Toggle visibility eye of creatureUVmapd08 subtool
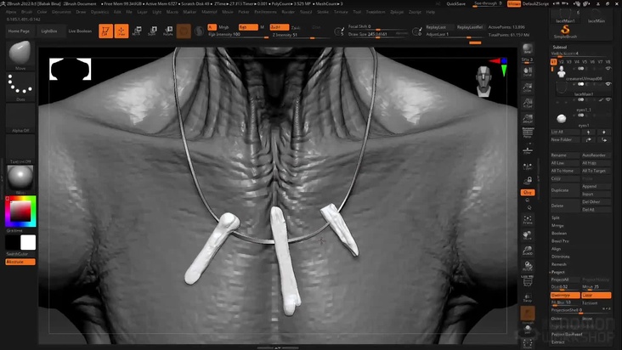This screenshot has width=622, height=350. pos(608,69)
